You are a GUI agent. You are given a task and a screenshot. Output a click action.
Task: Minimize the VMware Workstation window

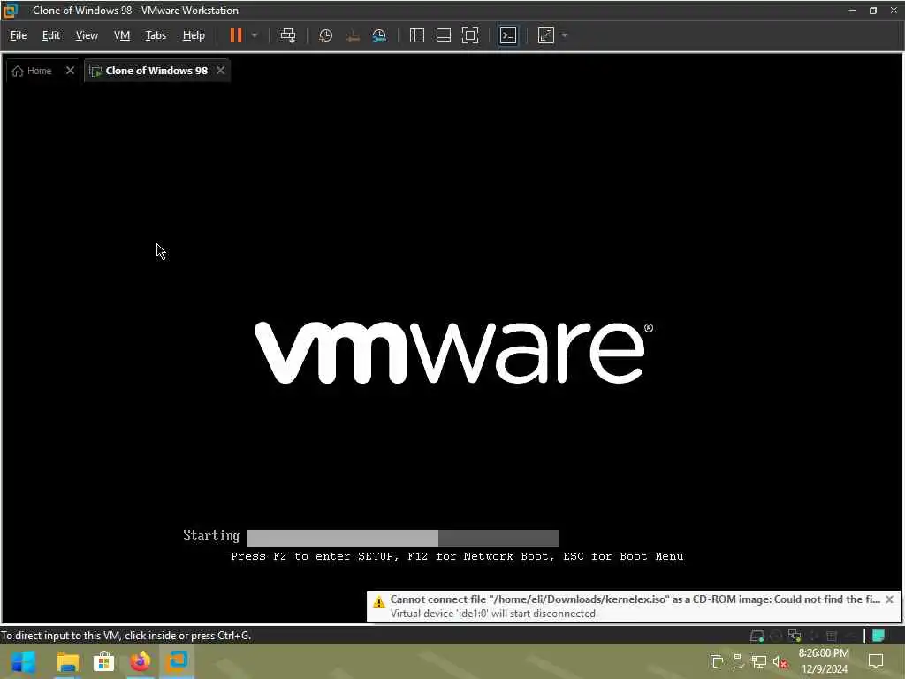click(x=852, y=11)
